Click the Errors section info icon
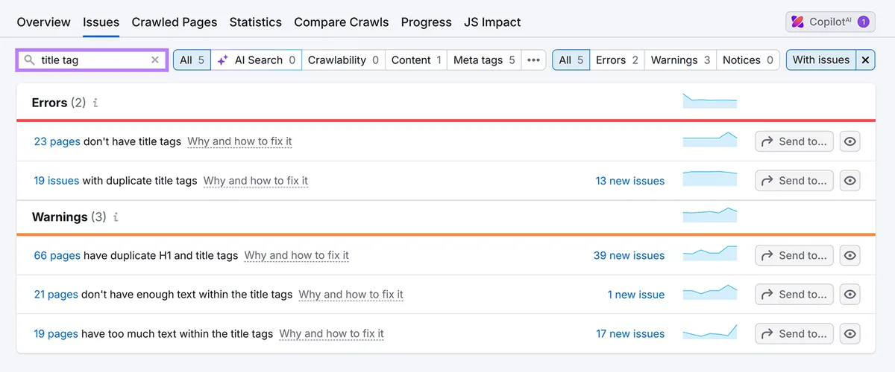The image size is (895, 372). tap(95, 103)
